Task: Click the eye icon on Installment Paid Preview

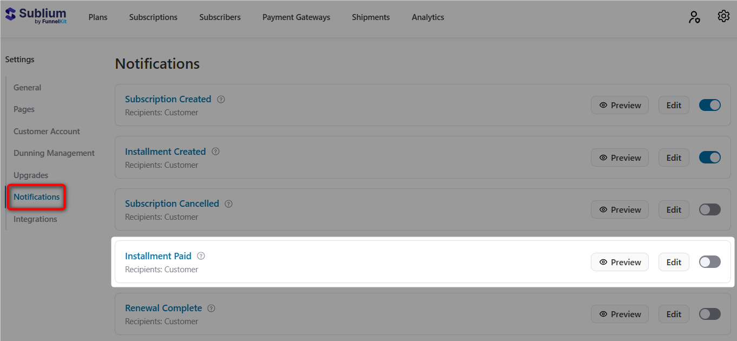Action: point(602,261)
